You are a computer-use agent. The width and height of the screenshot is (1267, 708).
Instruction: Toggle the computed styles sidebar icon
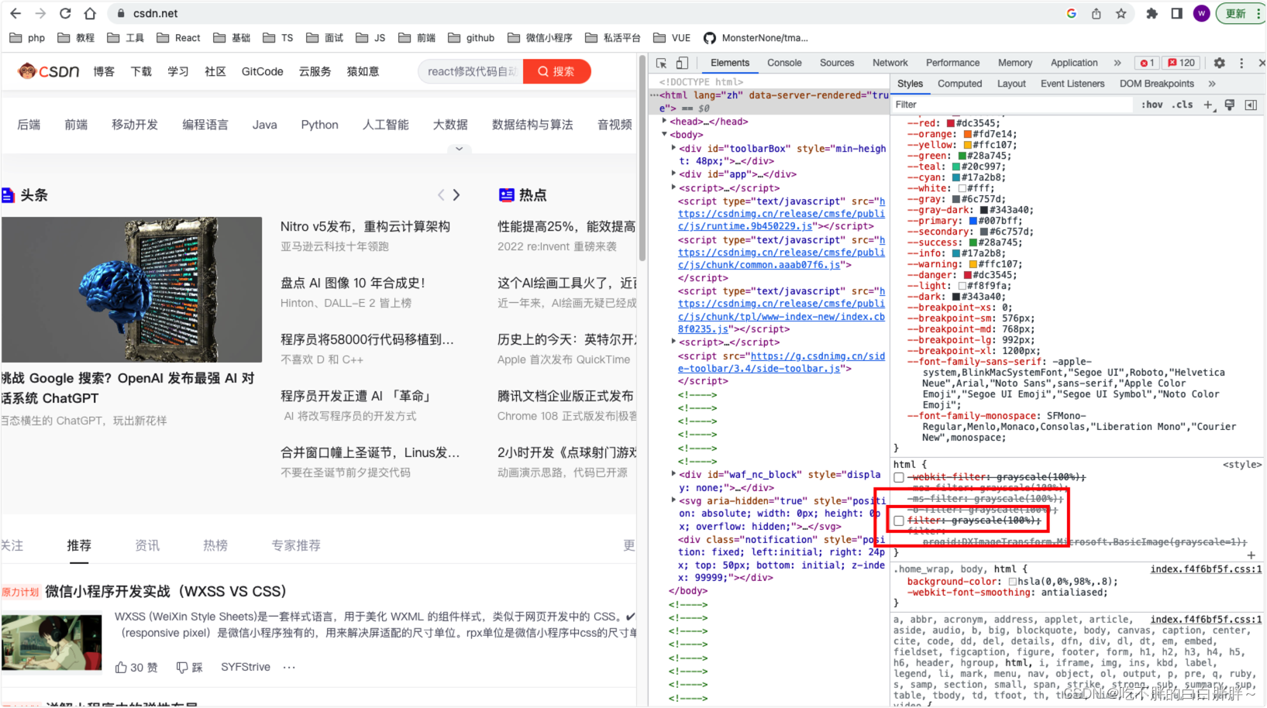[x=1251, y=105]
